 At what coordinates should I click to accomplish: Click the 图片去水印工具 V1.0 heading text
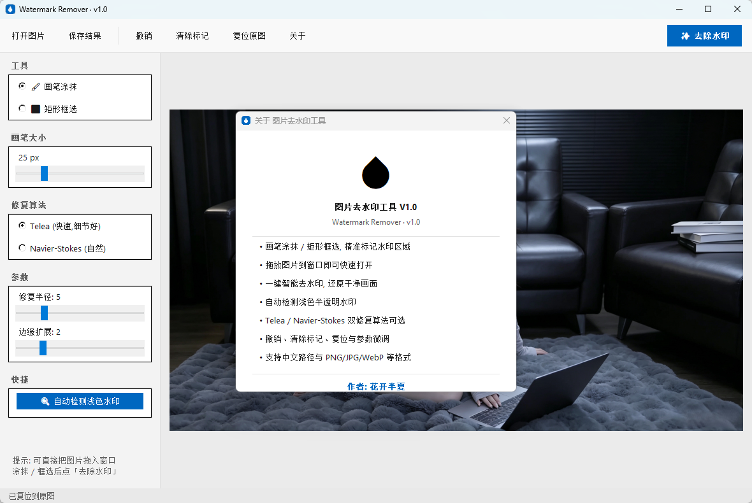(x=375, y=207)
